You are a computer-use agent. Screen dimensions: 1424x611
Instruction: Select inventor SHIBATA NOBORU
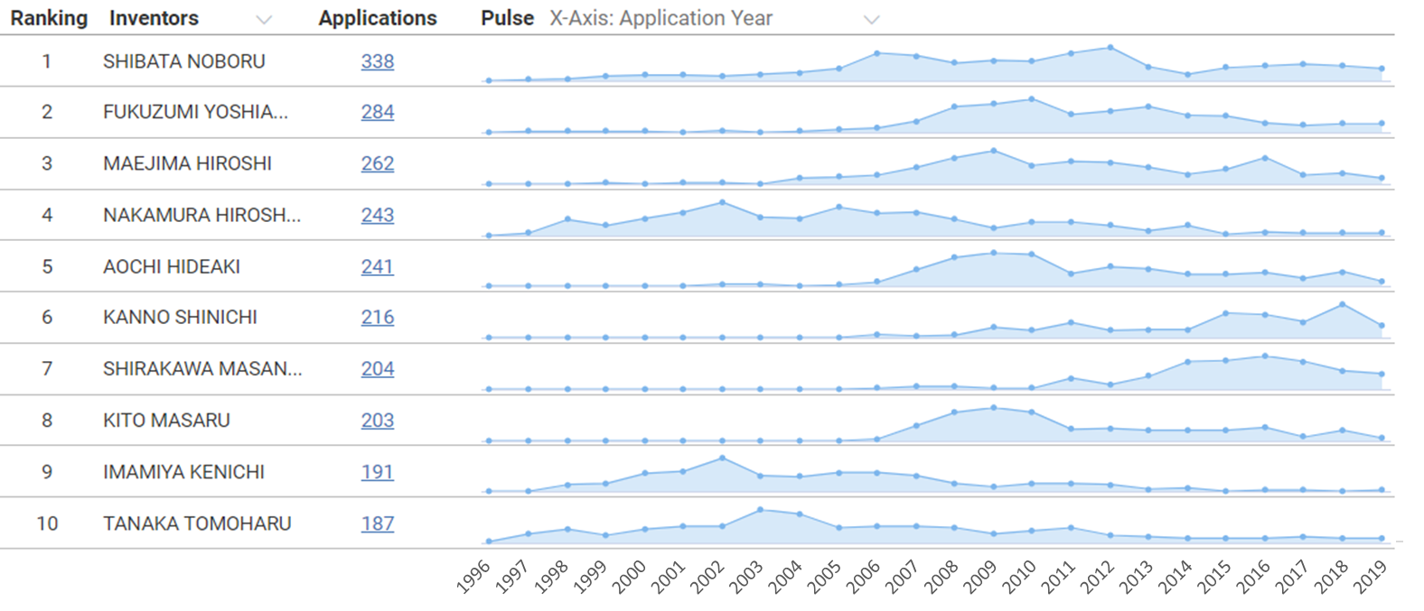click(x=184, y=61)
